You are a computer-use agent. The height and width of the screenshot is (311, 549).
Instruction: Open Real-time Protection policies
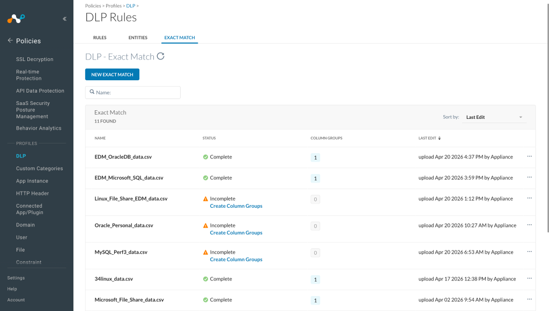pos(29,75)
